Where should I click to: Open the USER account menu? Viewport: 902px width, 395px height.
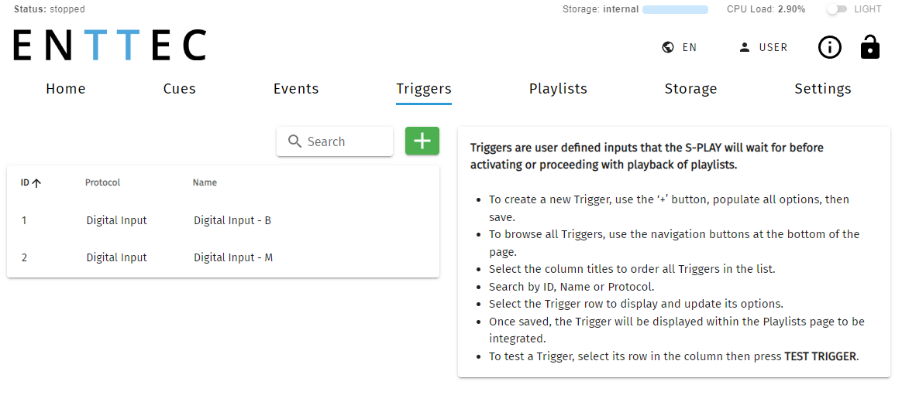pos(763,48)
